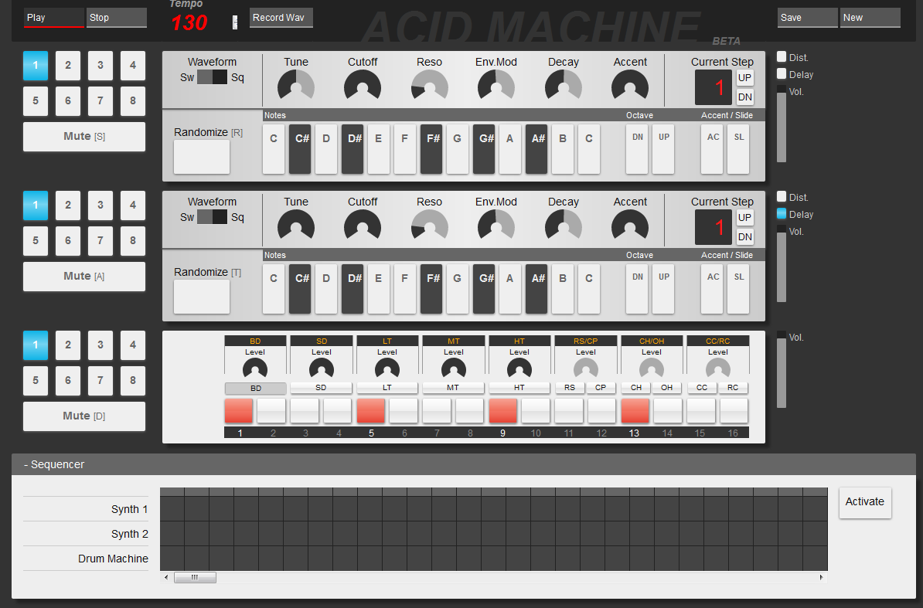This screenshot has width=923, height=608.
Task: Click the HT level knob in drum machine
Action: pyautogui.click(x=519, y=369)
